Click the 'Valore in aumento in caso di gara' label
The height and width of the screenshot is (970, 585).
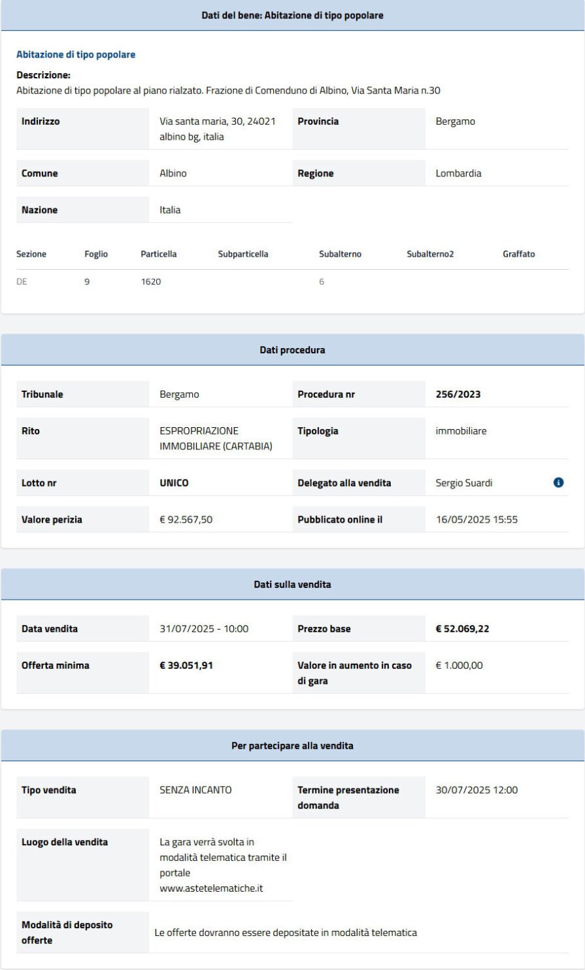tap(355, 673)
